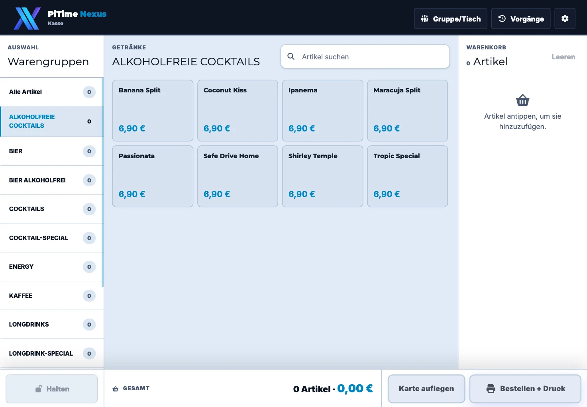Click Karte auflegen button
Screen dimensions: 587x407
[x=426, y=389]
